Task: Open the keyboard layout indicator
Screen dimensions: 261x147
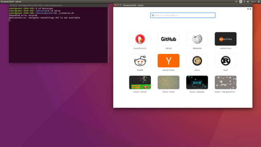Action: point(241,2)
